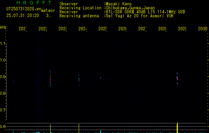
Task: Click the 0.8 frequency axis label
Action: pos(3,93)
